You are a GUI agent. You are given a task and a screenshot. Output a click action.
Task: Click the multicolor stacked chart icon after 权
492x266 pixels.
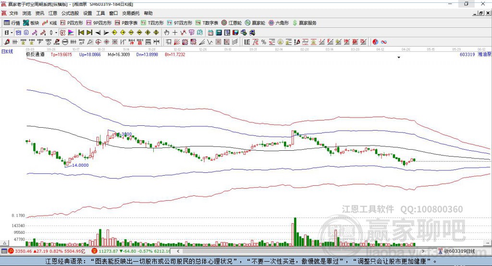click(71, 33)
